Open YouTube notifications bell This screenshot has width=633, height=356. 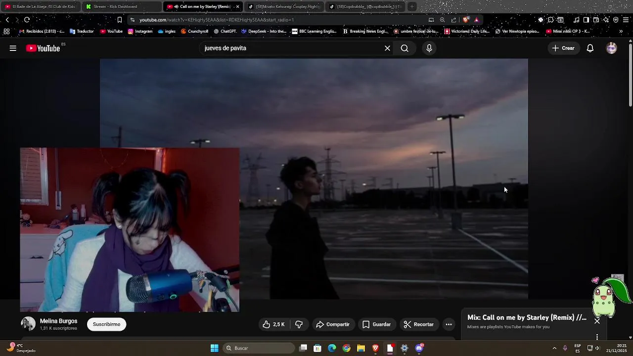tap(590, 48)
